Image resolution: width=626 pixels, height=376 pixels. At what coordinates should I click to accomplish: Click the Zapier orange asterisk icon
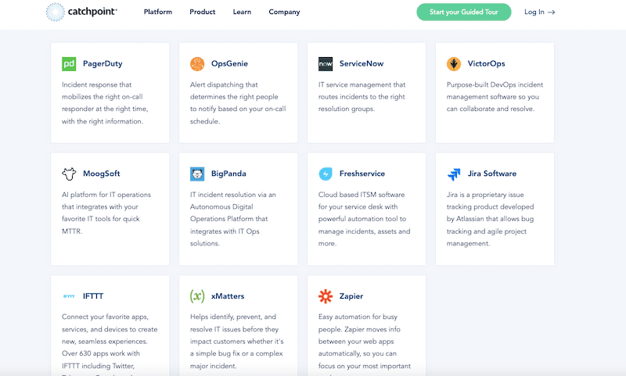tap(326, 296)
